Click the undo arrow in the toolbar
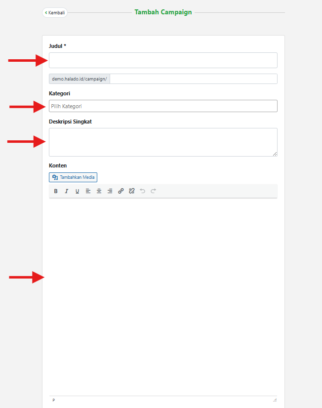This screenshot has height=408, width=322. click(143, 191)
